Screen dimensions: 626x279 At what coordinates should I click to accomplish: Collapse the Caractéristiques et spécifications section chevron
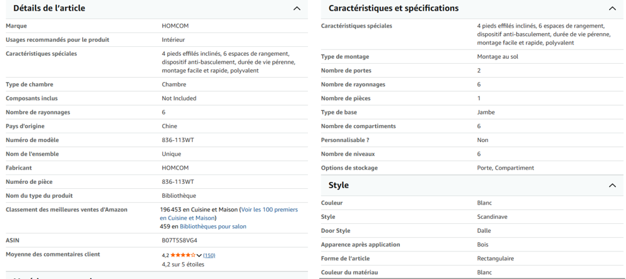point(612,8)
